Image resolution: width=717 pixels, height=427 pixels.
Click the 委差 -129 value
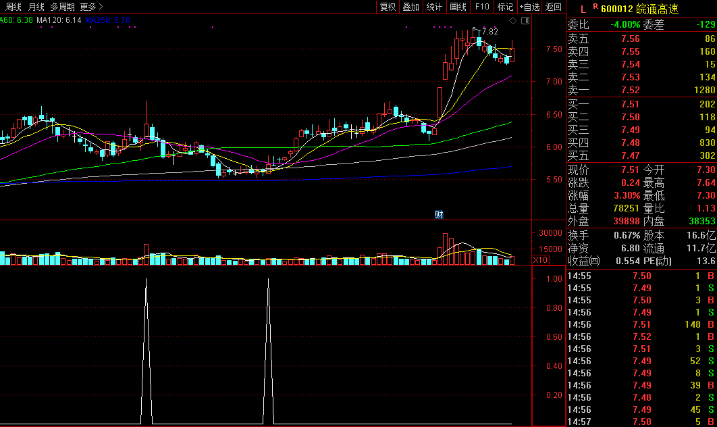coord(705,25)
